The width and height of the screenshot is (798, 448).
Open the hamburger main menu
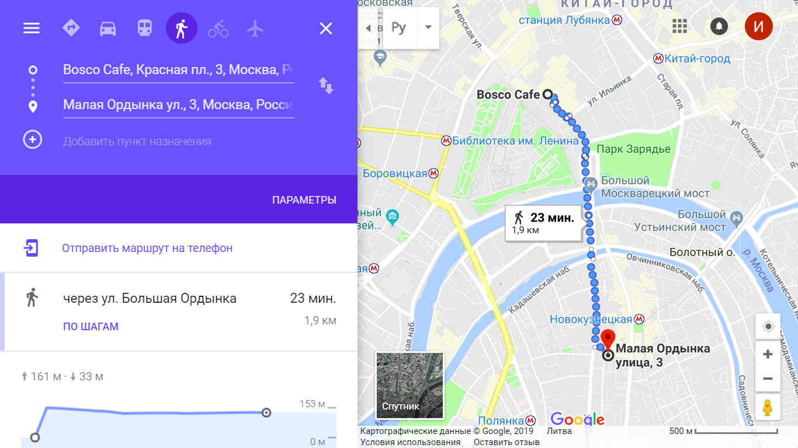pos(32,28)
